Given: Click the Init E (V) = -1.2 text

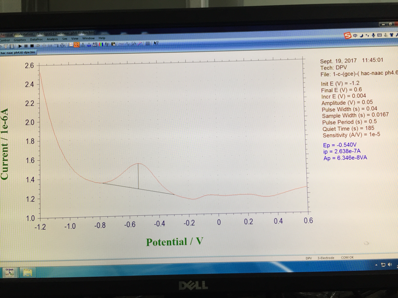Looking at the screenshot, I should (340, 84).
